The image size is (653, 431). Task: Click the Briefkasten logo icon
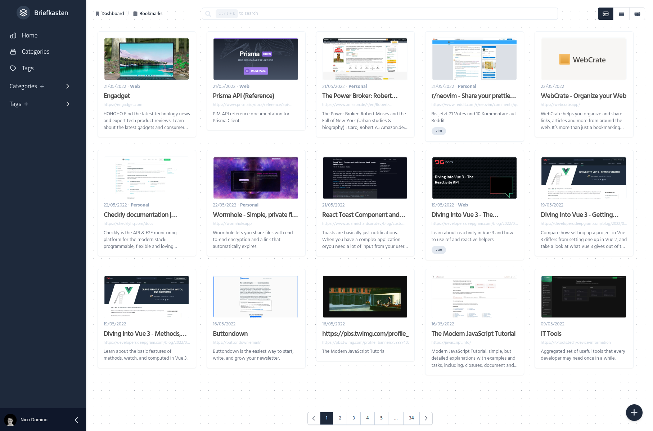(x=23, y=13)
